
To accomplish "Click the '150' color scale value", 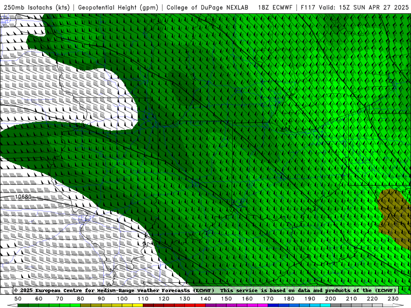I will point(226,299).
